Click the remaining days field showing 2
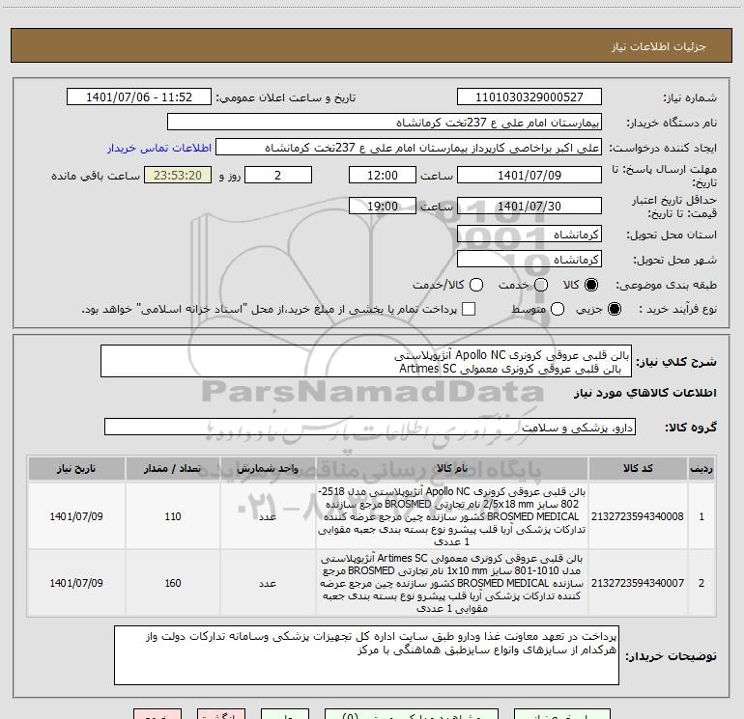This screenshot has width=744, height=719. [278, 176]
